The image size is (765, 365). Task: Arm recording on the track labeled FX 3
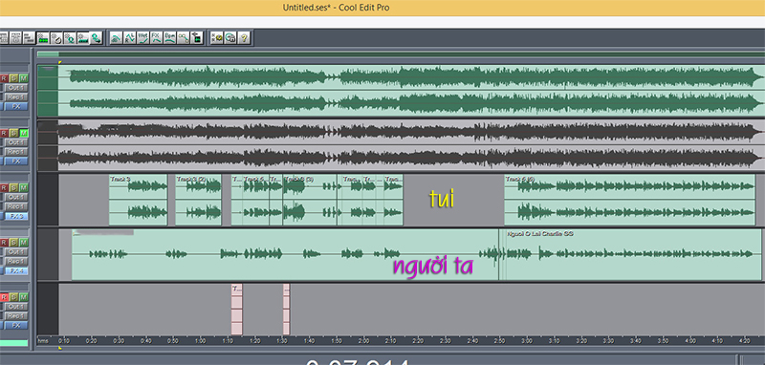pos(4,187)
